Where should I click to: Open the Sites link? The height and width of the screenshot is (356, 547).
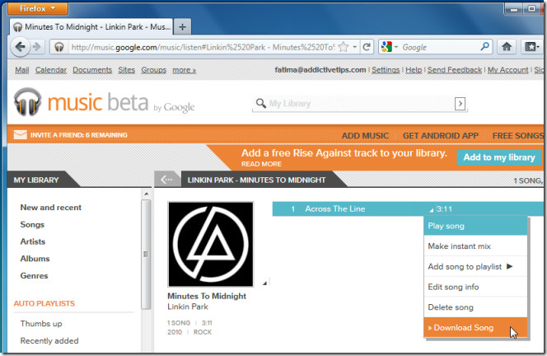pyautogui.click(x=126, y=70)
